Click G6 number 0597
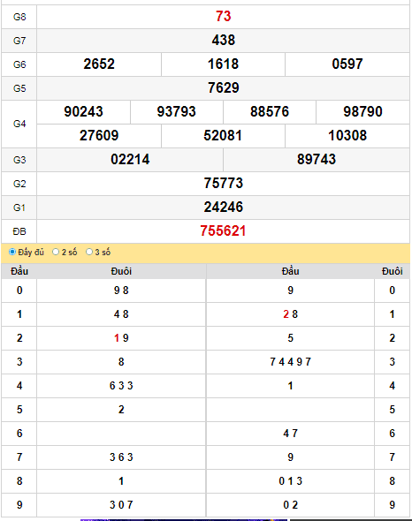The width and height of the screenshot is (412, 521). click(x=347, y=64)
